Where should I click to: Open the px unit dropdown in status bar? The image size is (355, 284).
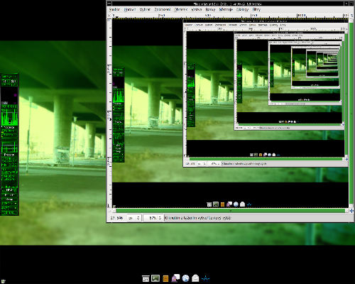click(x=134, y=218)
